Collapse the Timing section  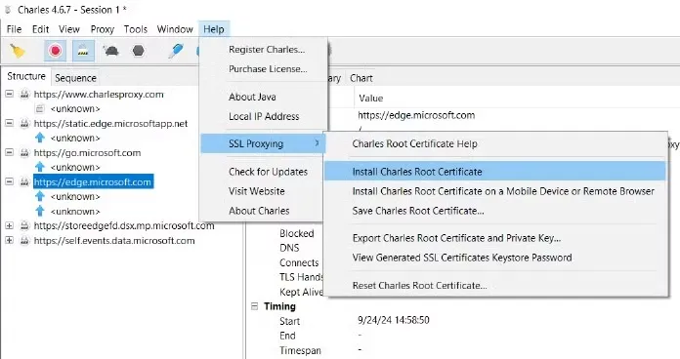point(255,306)
